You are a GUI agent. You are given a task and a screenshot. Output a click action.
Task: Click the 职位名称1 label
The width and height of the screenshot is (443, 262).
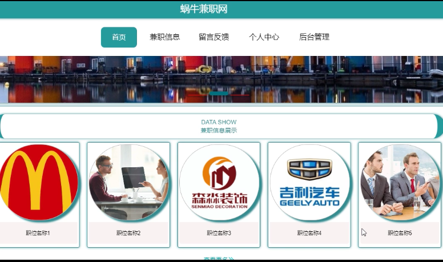(38, 233)
